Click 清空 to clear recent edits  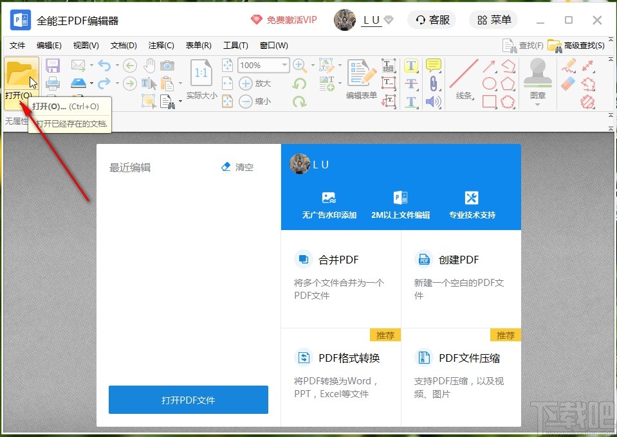pos(237,167)
